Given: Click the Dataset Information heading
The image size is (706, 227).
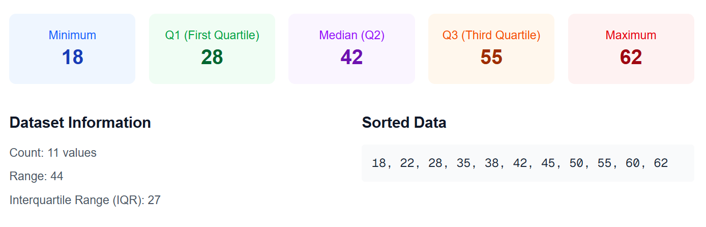Looking at the screenshot, I should tap(80, 123).
